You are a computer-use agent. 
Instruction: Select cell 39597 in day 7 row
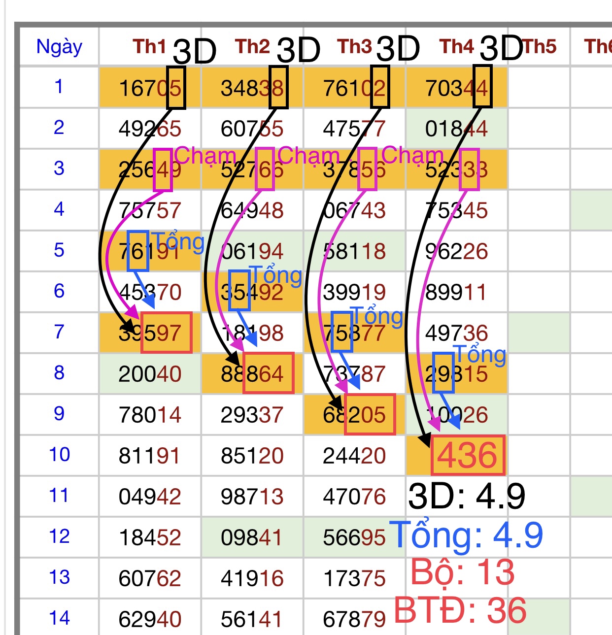[x=150, y=333]
